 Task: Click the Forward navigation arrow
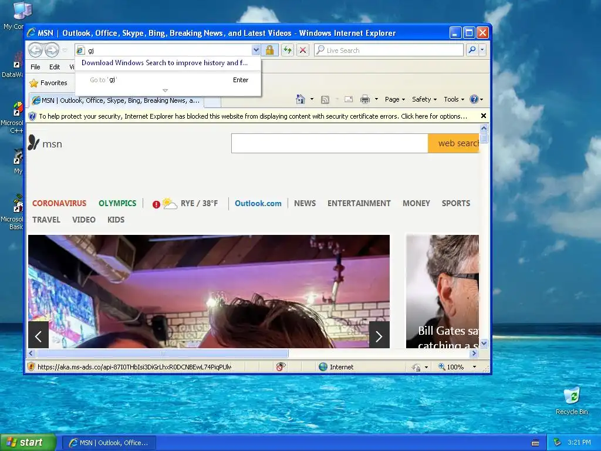coord(52,51)
